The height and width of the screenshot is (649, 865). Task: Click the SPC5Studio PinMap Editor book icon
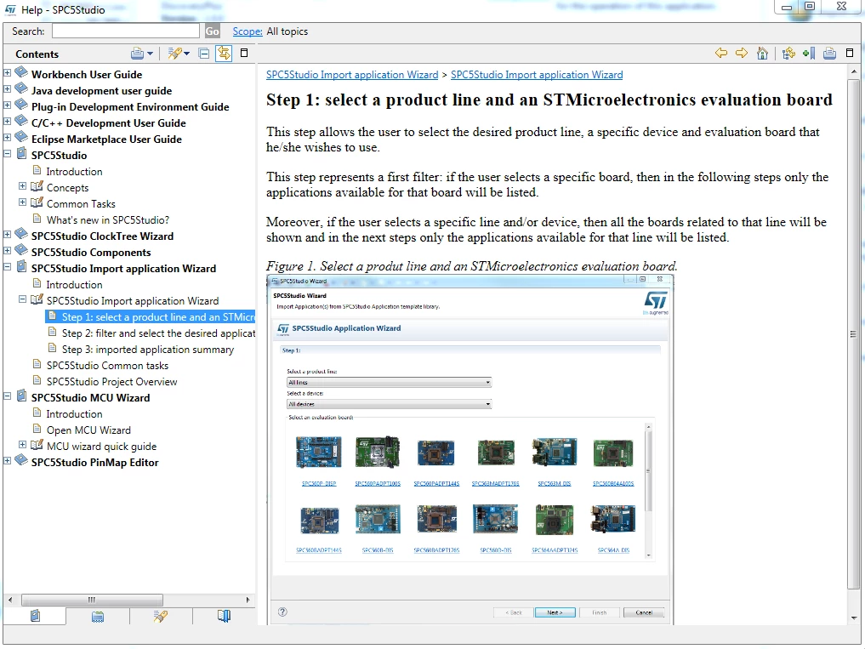point(21,460)
